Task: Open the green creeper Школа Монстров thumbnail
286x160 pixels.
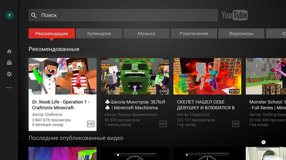Action: (x=135, y=76)
